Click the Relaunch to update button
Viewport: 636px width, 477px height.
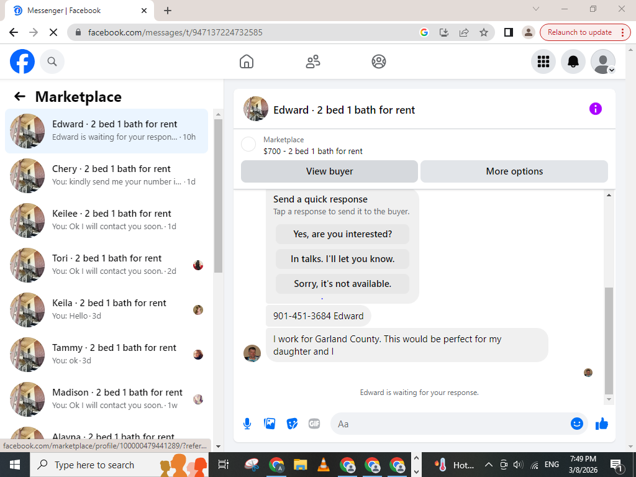coord(579,32)
